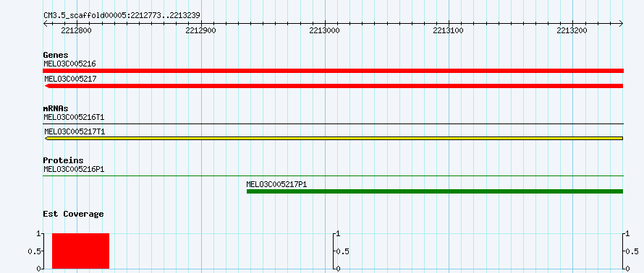The height and width of the screenshot is (273, 644).
Task: Open the MELO3C005216 gene label
Action: pyautogui.click(x=69, y=64)
